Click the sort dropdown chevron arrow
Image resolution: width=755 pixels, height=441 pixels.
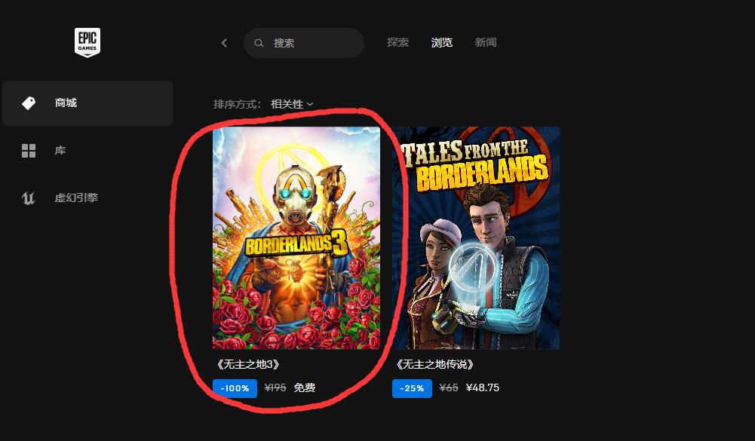pos(309,105)
